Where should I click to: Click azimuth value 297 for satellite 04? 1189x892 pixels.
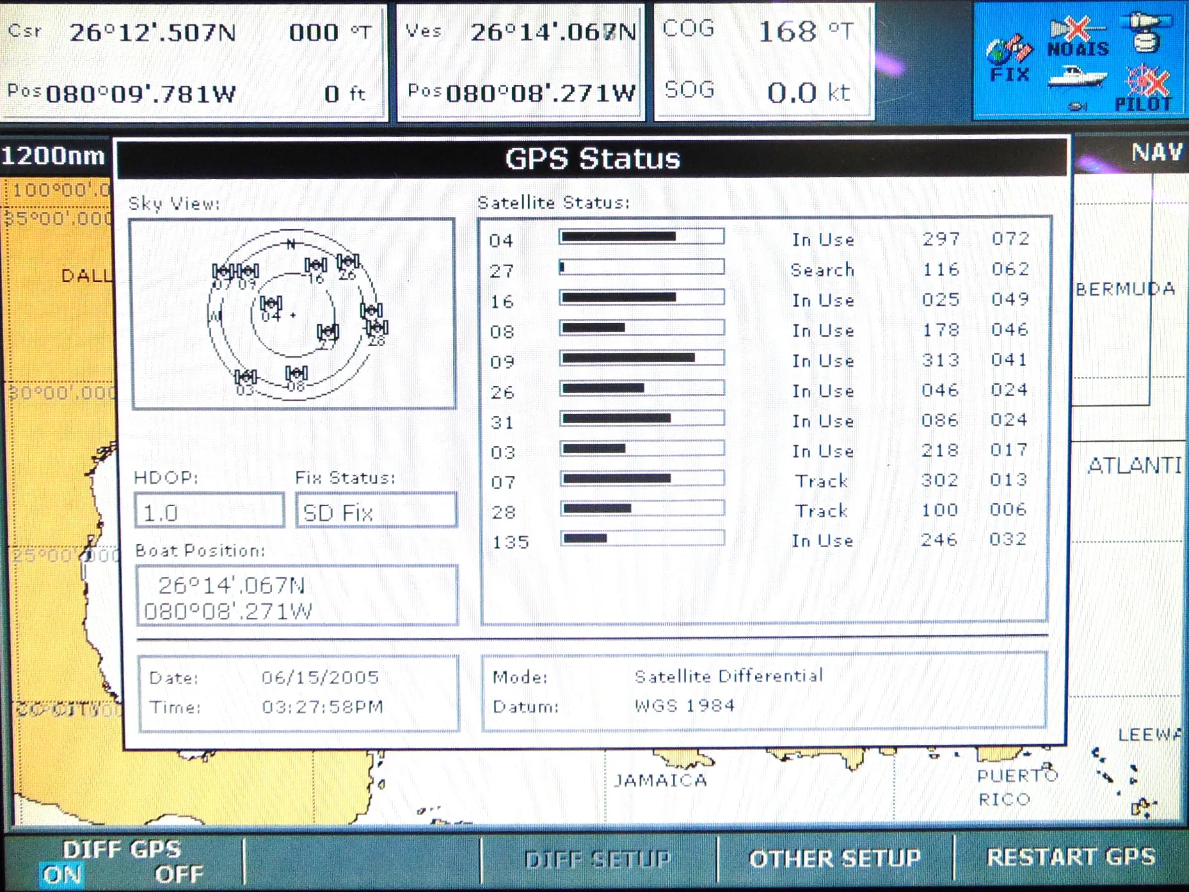[941, 239]
